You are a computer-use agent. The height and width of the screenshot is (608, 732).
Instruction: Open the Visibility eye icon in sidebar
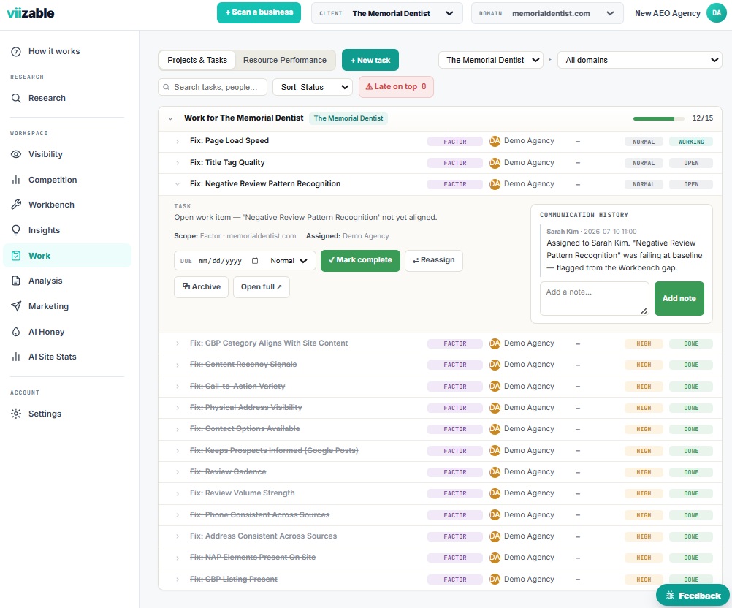click(x=16, y=154)
